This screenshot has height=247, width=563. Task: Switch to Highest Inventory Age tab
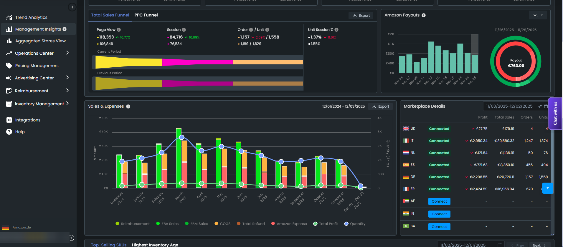(x=155, y=245)
